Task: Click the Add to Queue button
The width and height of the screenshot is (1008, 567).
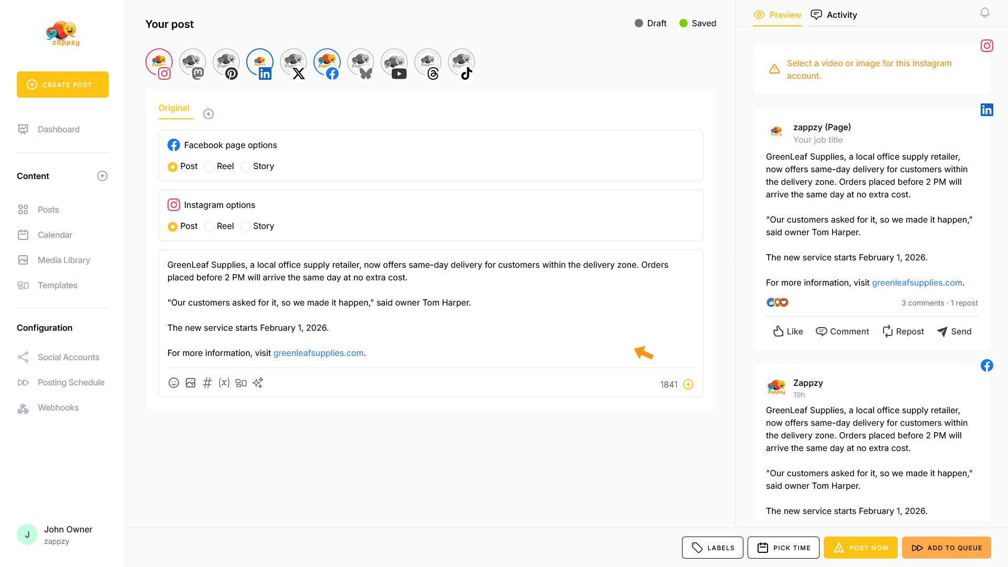Action: [x=946, y=548]
